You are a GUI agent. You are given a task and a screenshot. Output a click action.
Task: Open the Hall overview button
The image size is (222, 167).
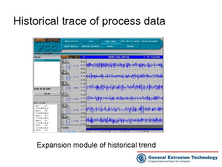[x=91, y=41]
